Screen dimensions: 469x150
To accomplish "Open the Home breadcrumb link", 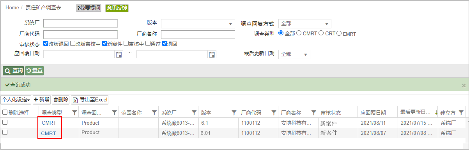I will 12,8.
